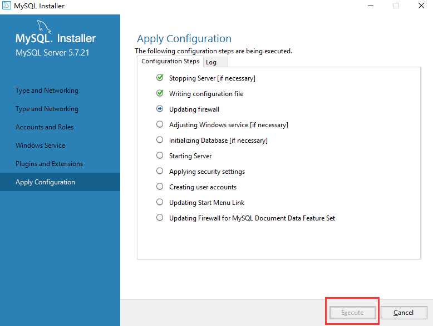Click the Writing configuration file text
Screen dimensions: 433x326
[x=206, y=94]
